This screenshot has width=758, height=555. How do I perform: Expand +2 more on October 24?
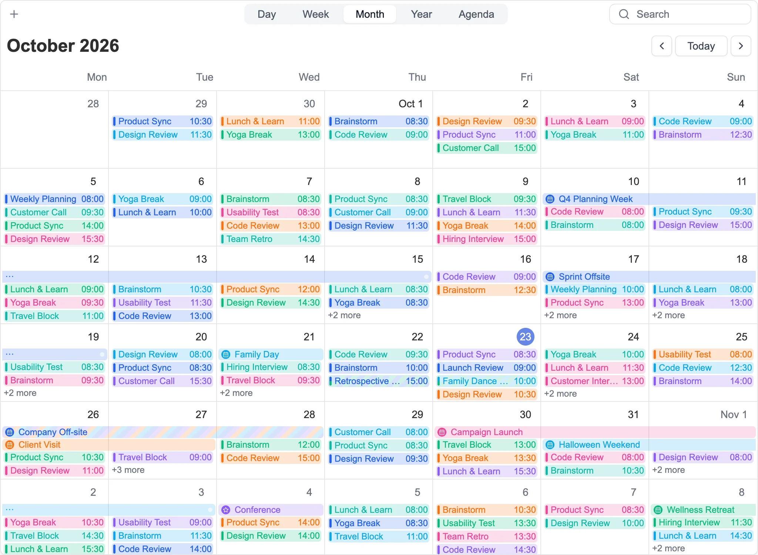click(560, 394)
